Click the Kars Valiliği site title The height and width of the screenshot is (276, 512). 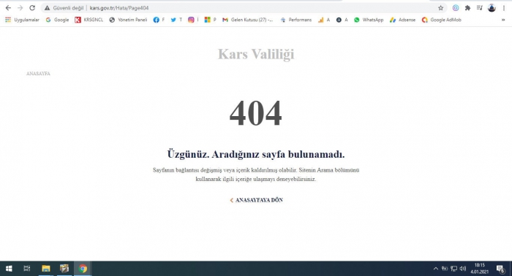256,54
